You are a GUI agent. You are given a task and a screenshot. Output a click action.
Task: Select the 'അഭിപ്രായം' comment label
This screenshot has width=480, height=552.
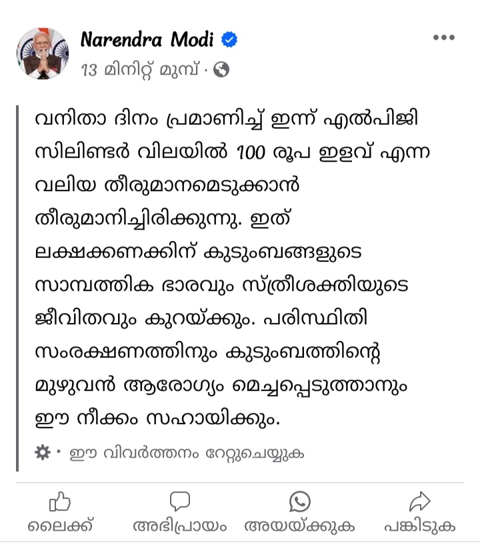tap(180, 526)
